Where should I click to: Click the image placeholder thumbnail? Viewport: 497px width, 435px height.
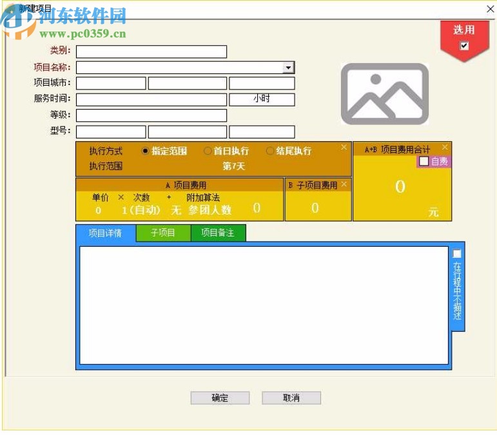(385, 94)
